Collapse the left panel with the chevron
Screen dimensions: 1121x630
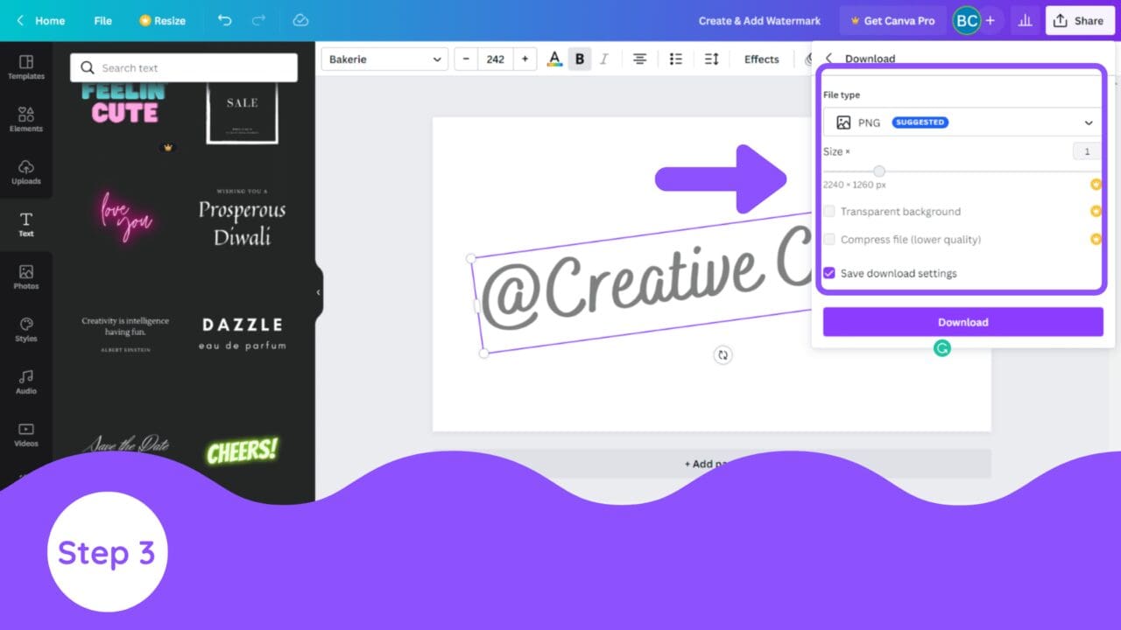(x=318, y=293)
